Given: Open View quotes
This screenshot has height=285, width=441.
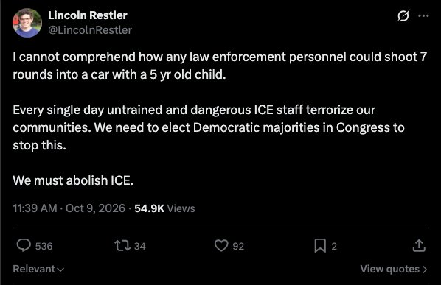Looking at the screenshot, I should click(394, 269).
